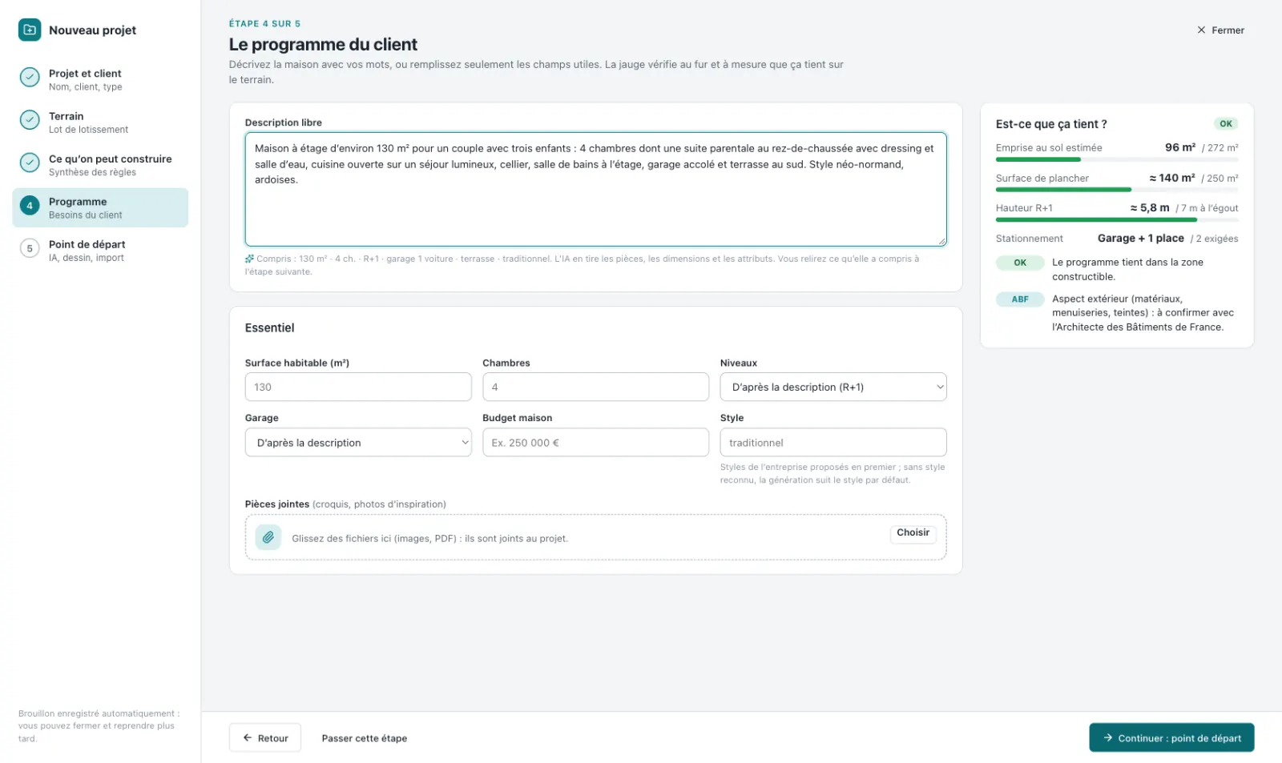Go to Terrain step in sidebar
1282x763 pixels.
click(x=100, y=122)
